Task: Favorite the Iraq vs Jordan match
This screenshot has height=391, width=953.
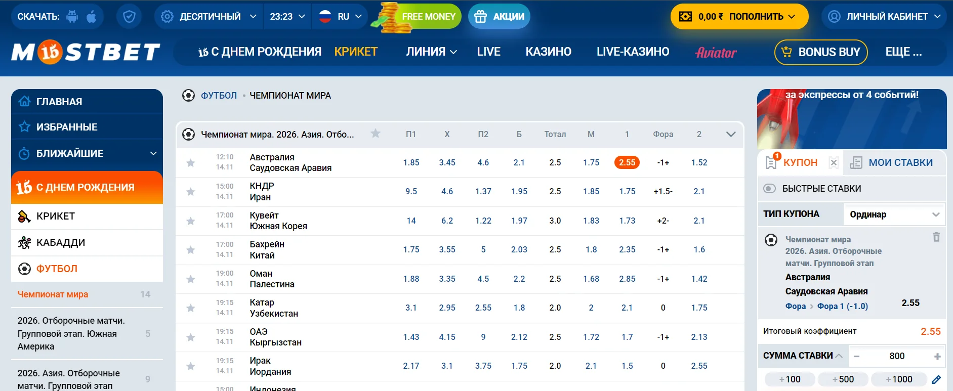Action: (191, 366)
